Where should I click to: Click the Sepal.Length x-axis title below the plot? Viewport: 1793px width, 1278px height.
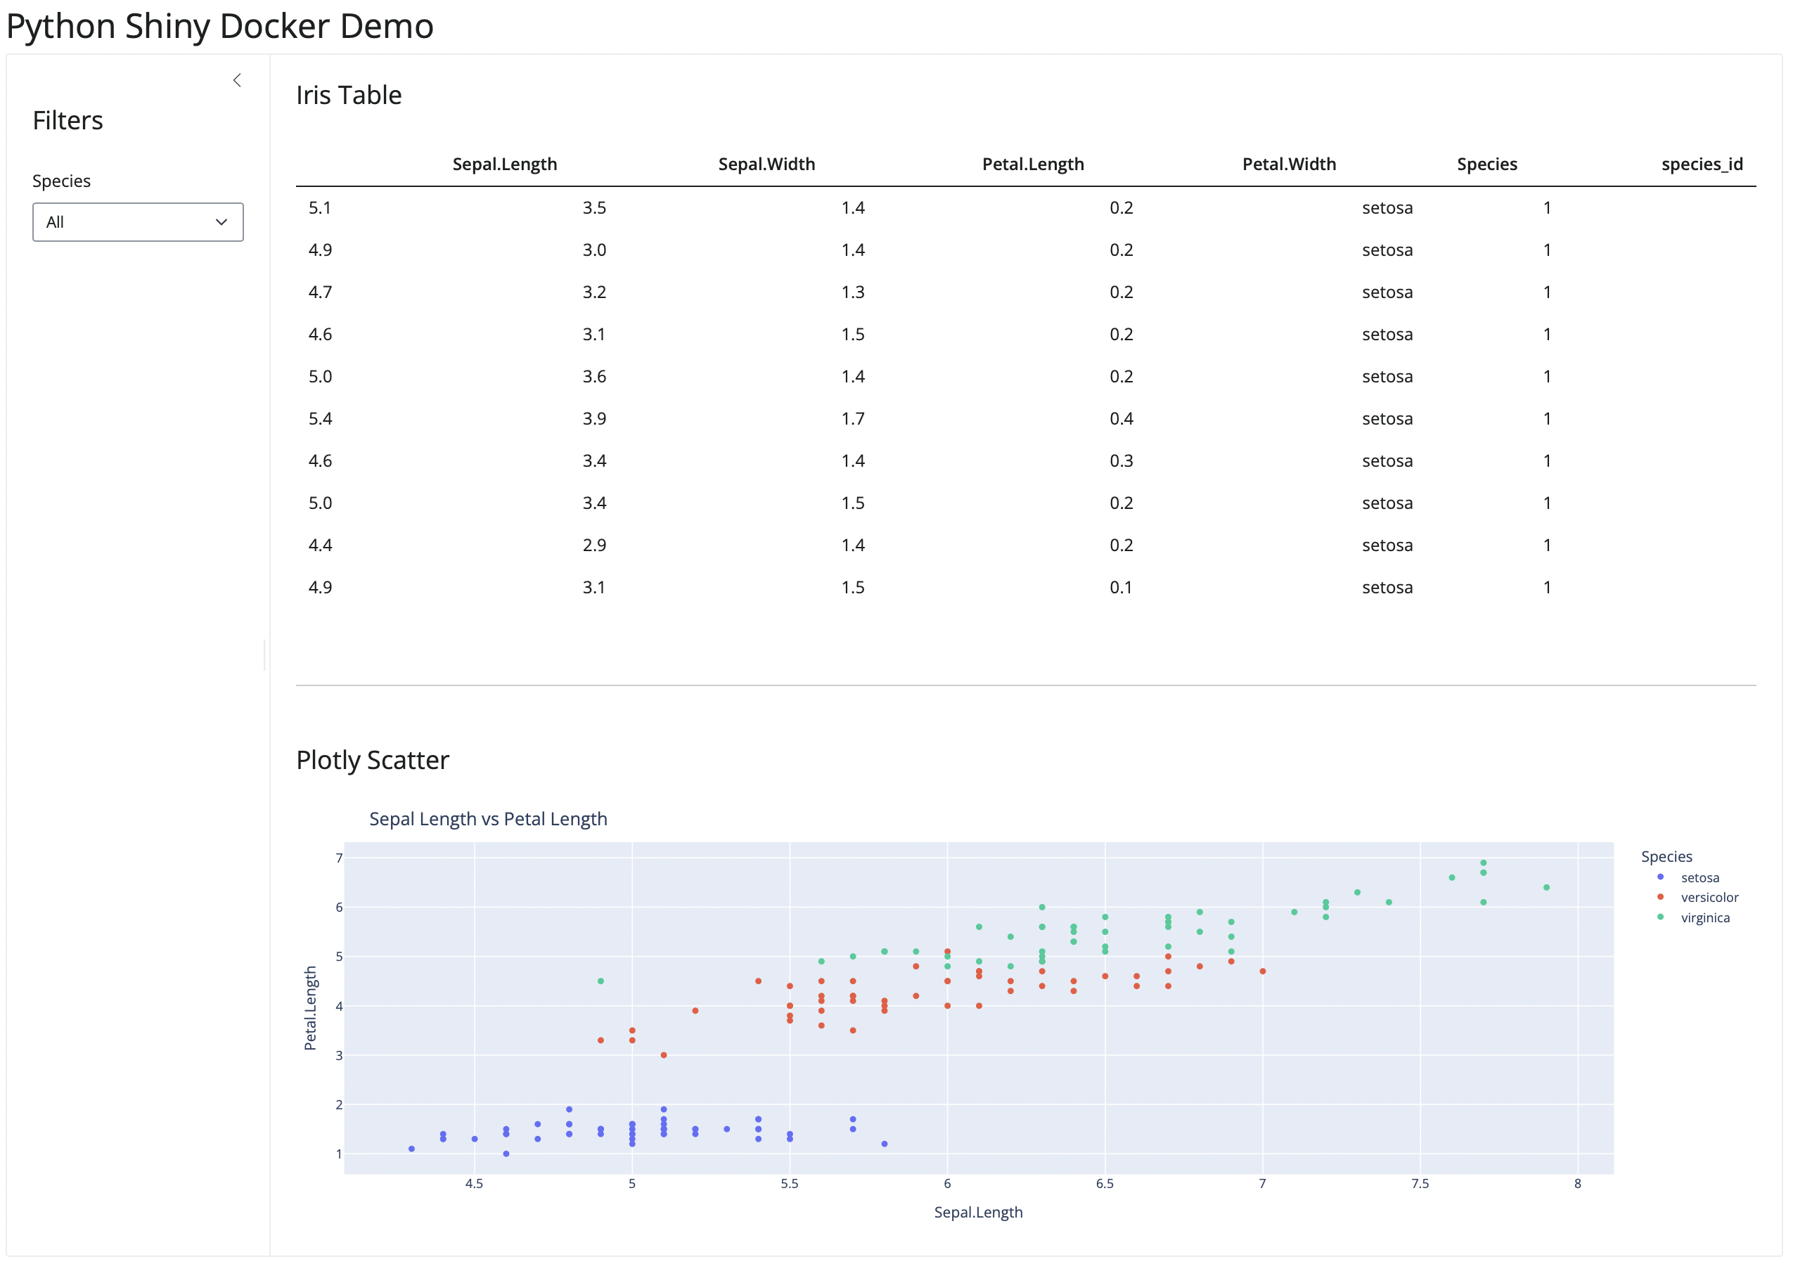pyautogui.click(x=977, y=1212)
